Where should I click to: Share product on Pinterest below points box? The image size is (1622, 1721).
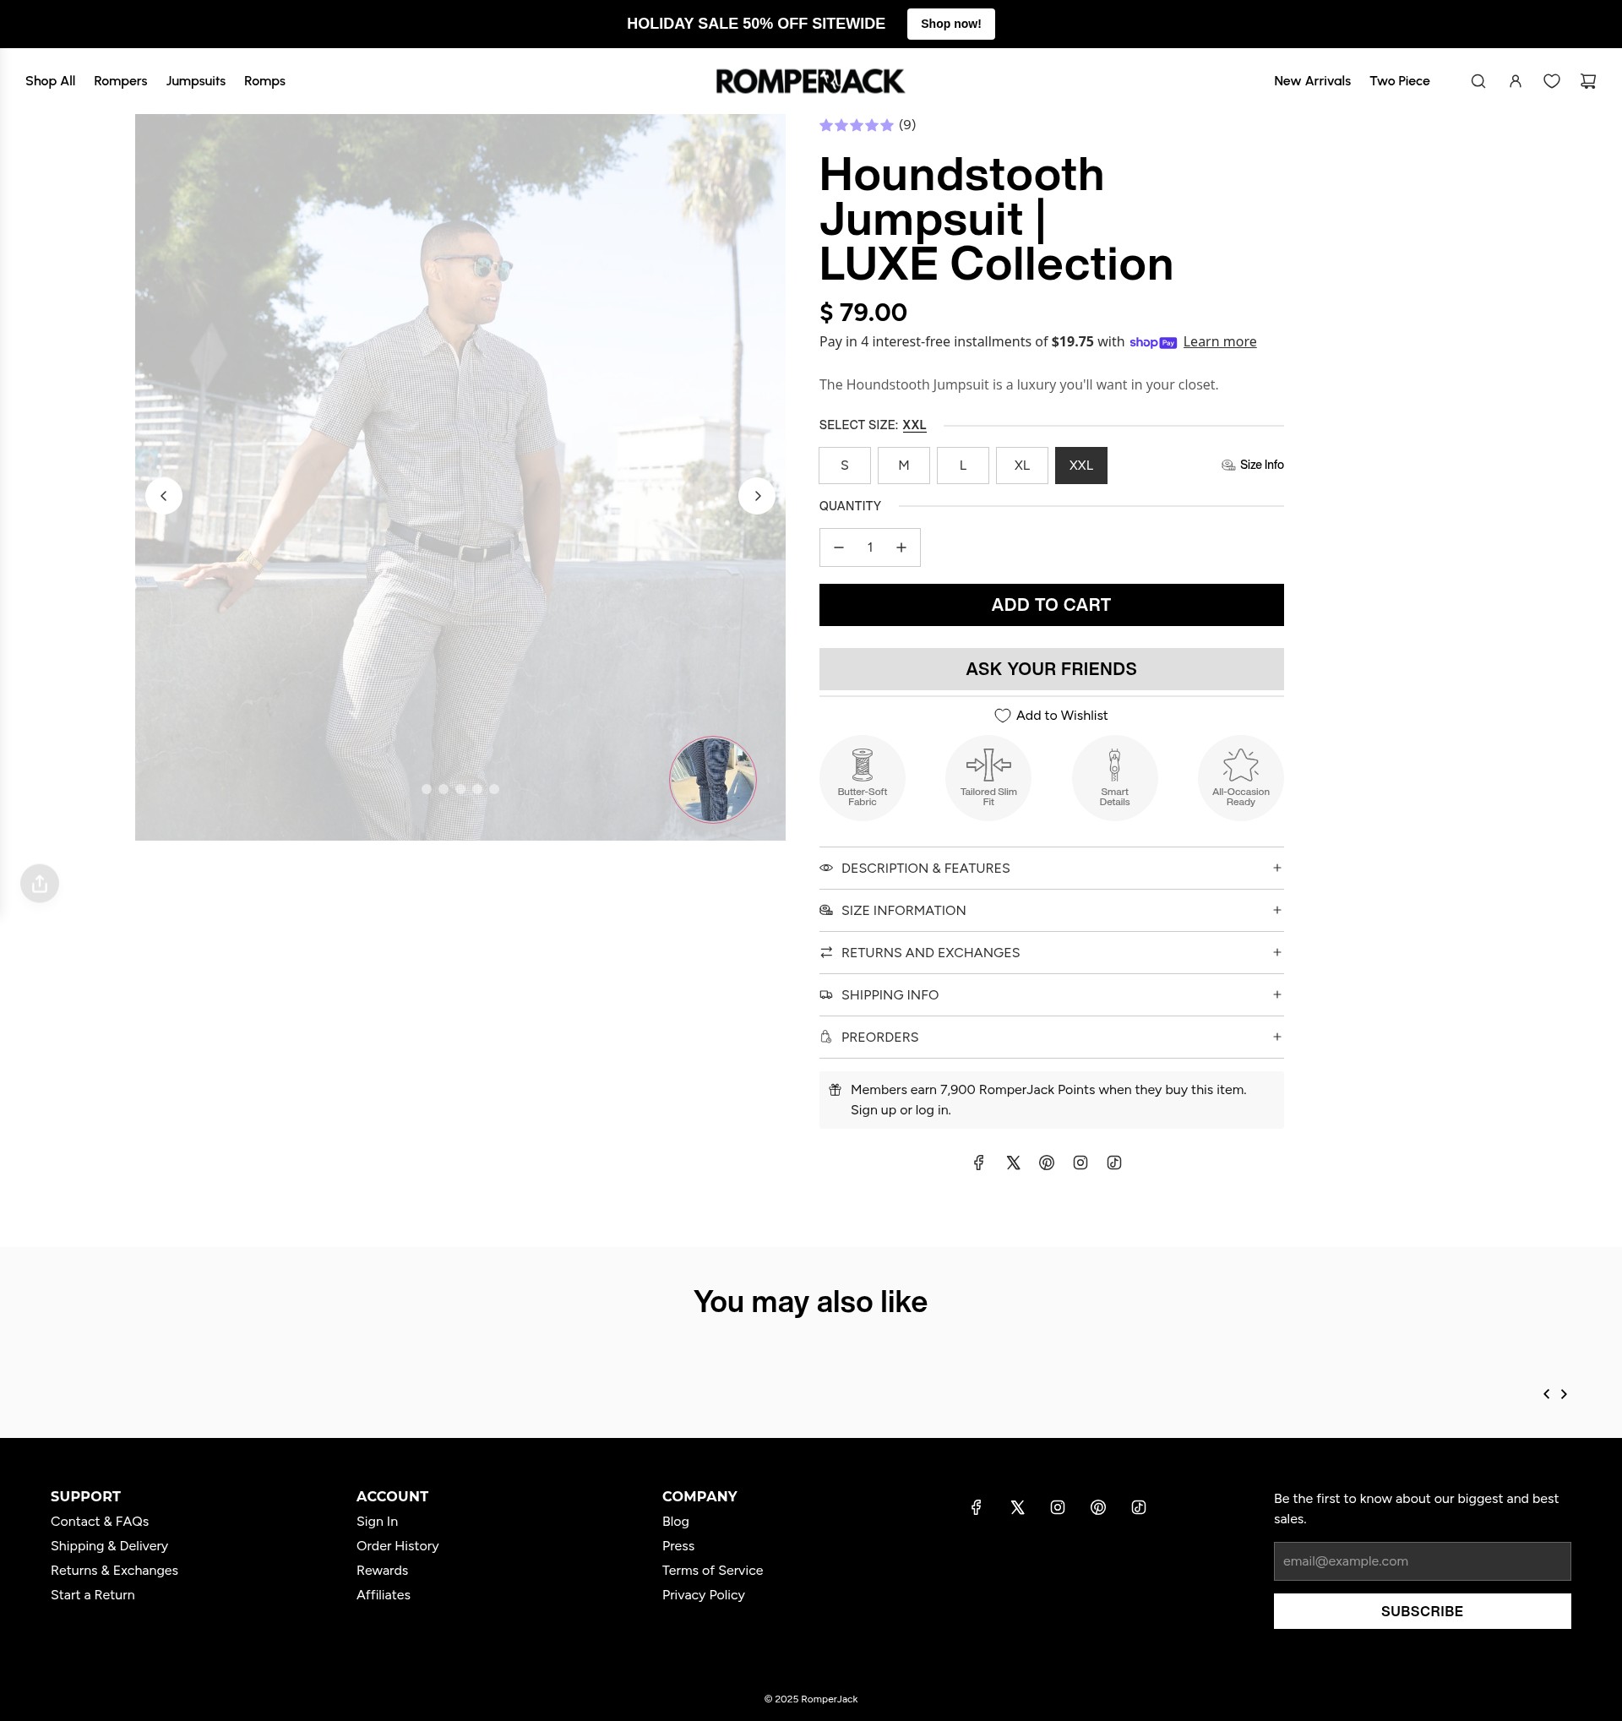(x=1047, y=1163)
